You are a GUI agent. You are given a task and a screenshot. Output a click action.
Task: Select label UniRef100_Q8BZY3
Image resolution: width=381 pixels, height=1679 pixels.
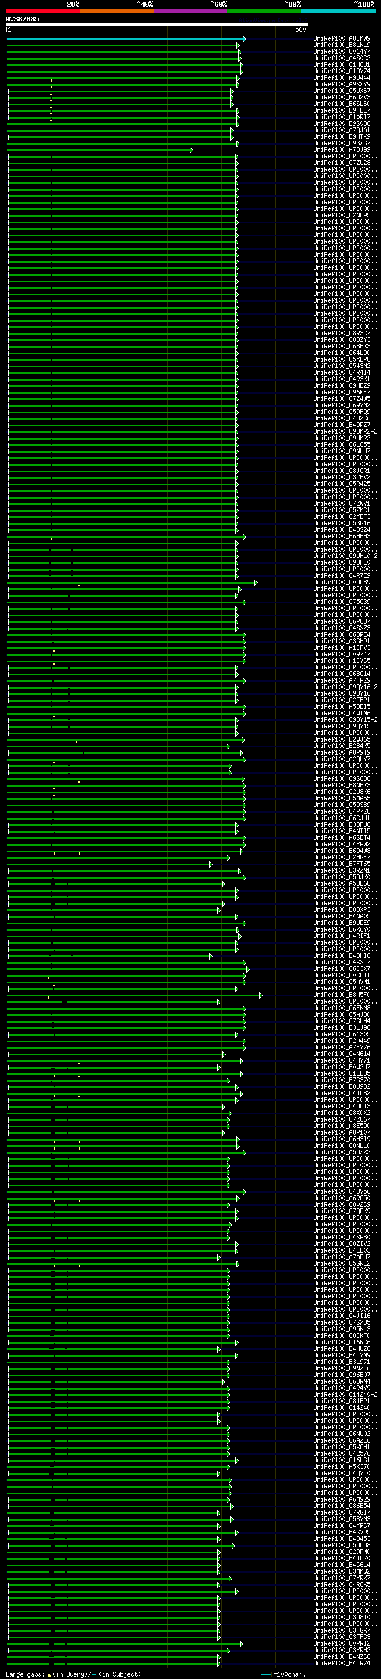pyautogui.click(x=342, y=339)
